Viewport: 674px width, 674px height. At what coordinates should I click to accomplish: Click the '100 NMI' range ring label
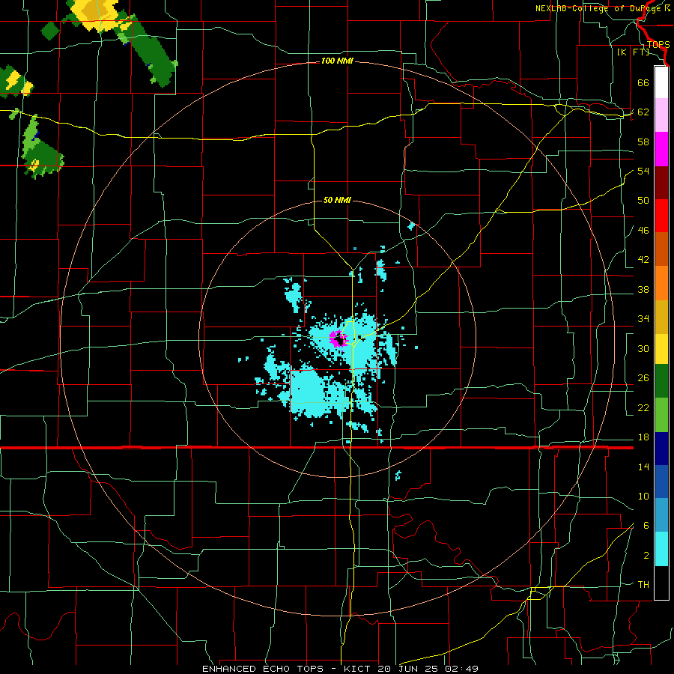[337, 61]
